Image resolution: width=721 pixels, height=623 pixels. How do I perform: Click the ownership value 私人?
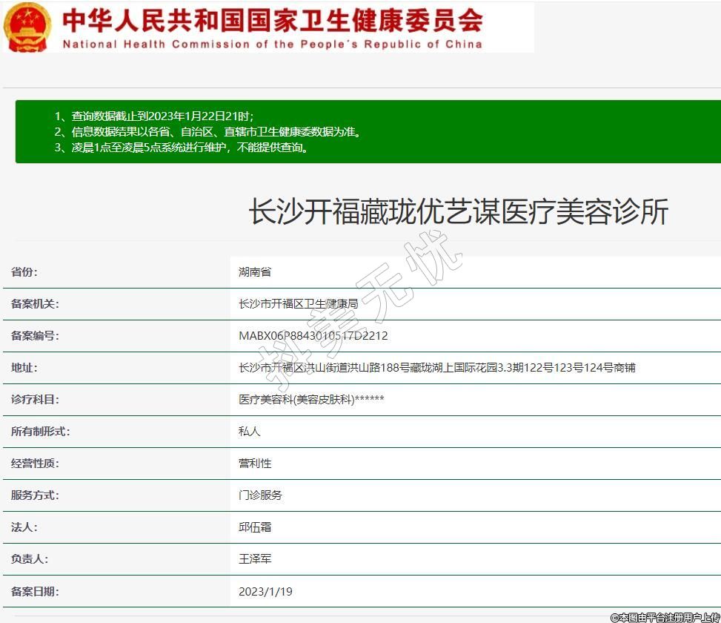pyautogui.click(x=250, y=432)
